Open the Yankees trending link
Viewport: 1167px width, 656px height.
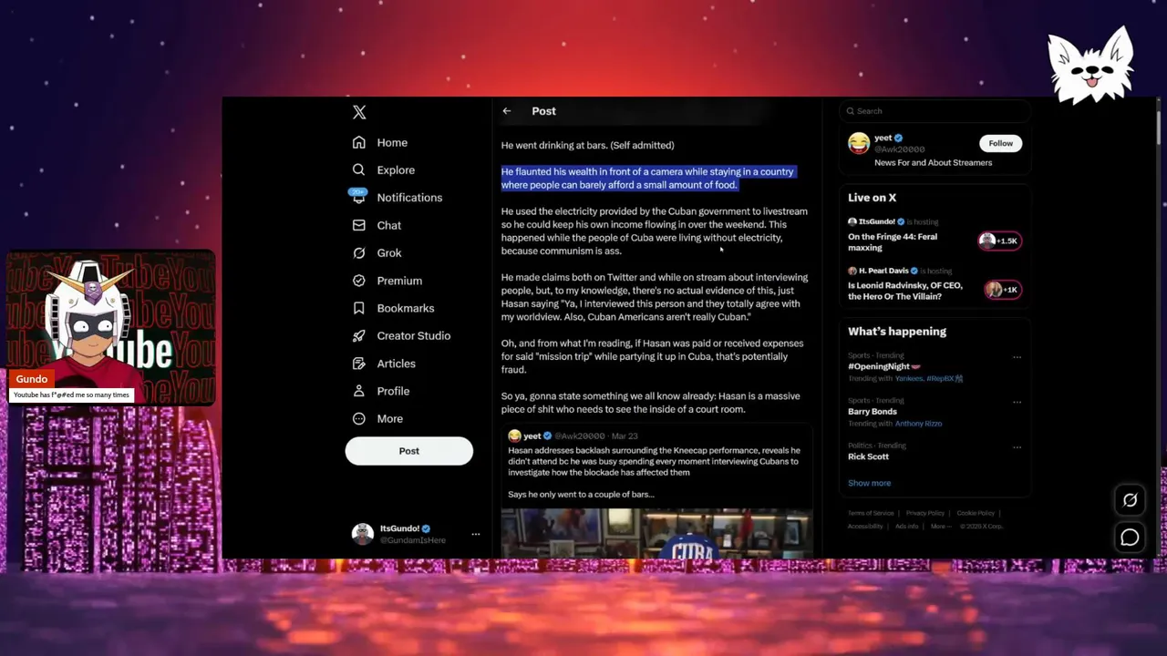coord(909,378)
